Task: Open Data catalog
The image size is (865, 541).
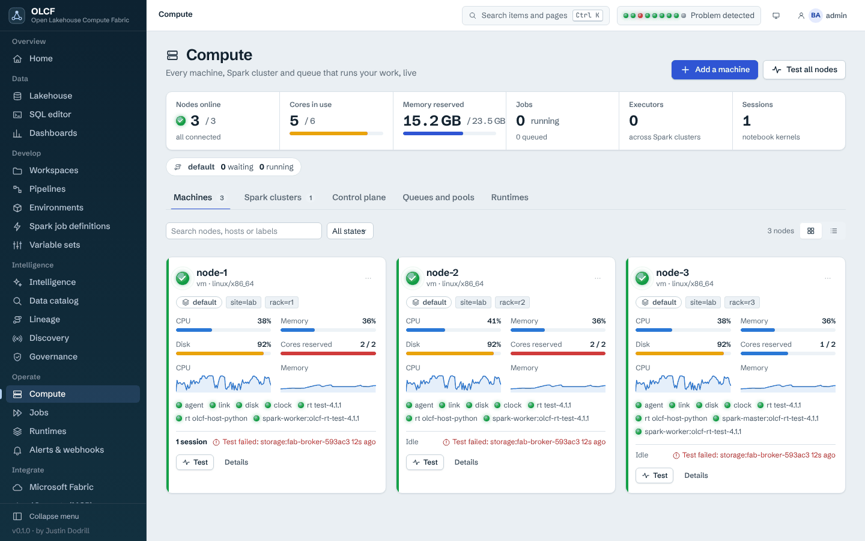Action: 73,301
